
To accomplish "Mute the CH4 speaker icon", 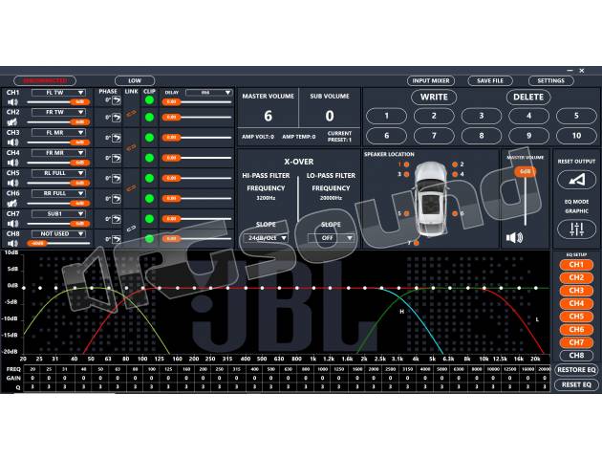I will point(12,163).
